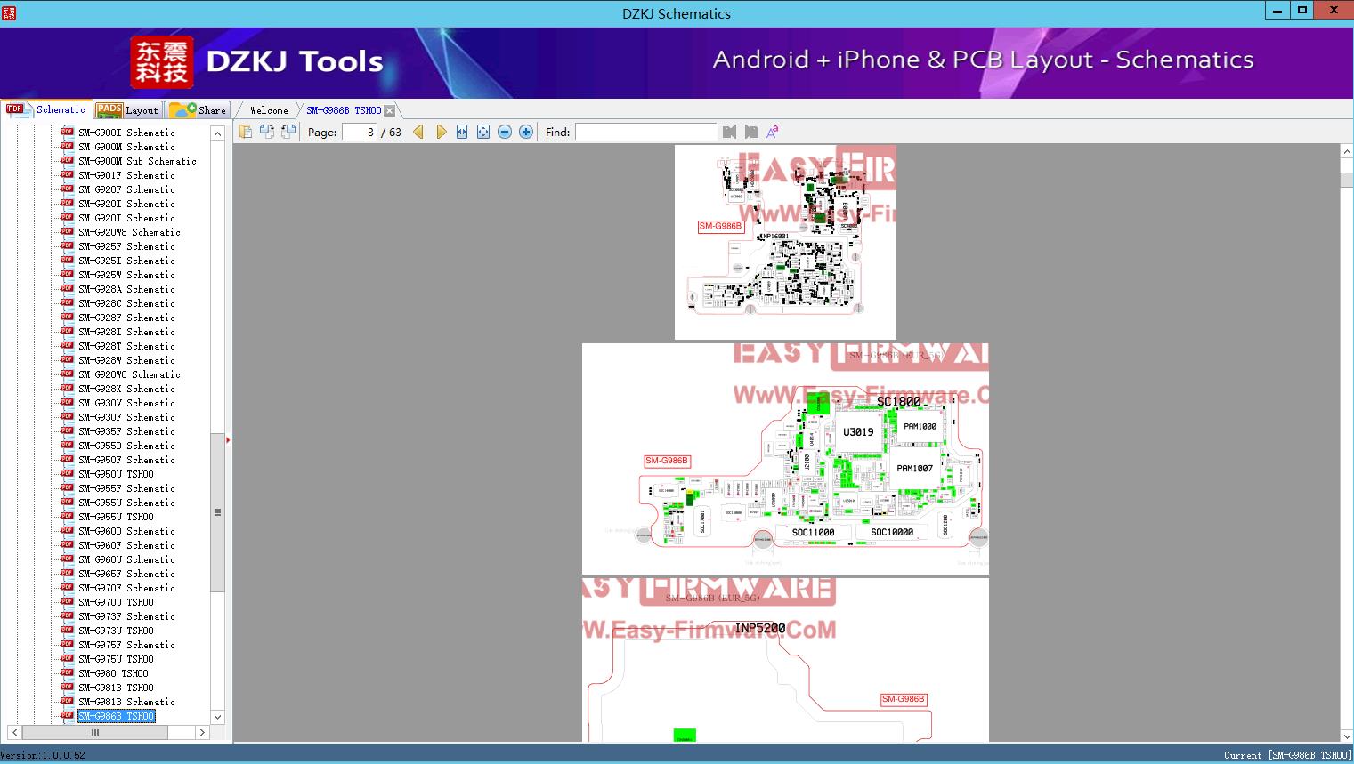Open the SM-G930F Schematic entry

126,417
